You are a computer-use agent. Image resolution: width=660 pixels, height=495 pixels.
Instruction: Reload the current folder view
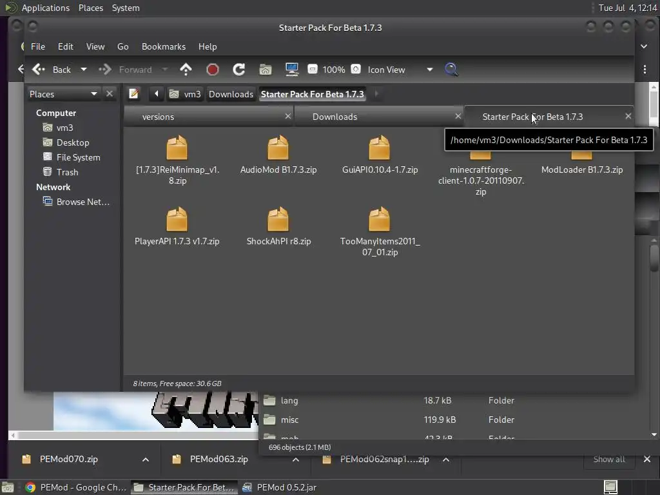pyautogui.click(x=238, y=70)
